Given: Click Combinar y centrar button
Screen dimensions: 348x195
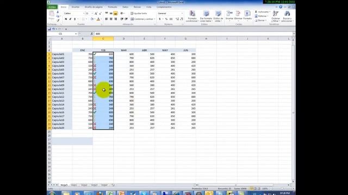Looking at the screenshot, I should click(x=142, y=19).
